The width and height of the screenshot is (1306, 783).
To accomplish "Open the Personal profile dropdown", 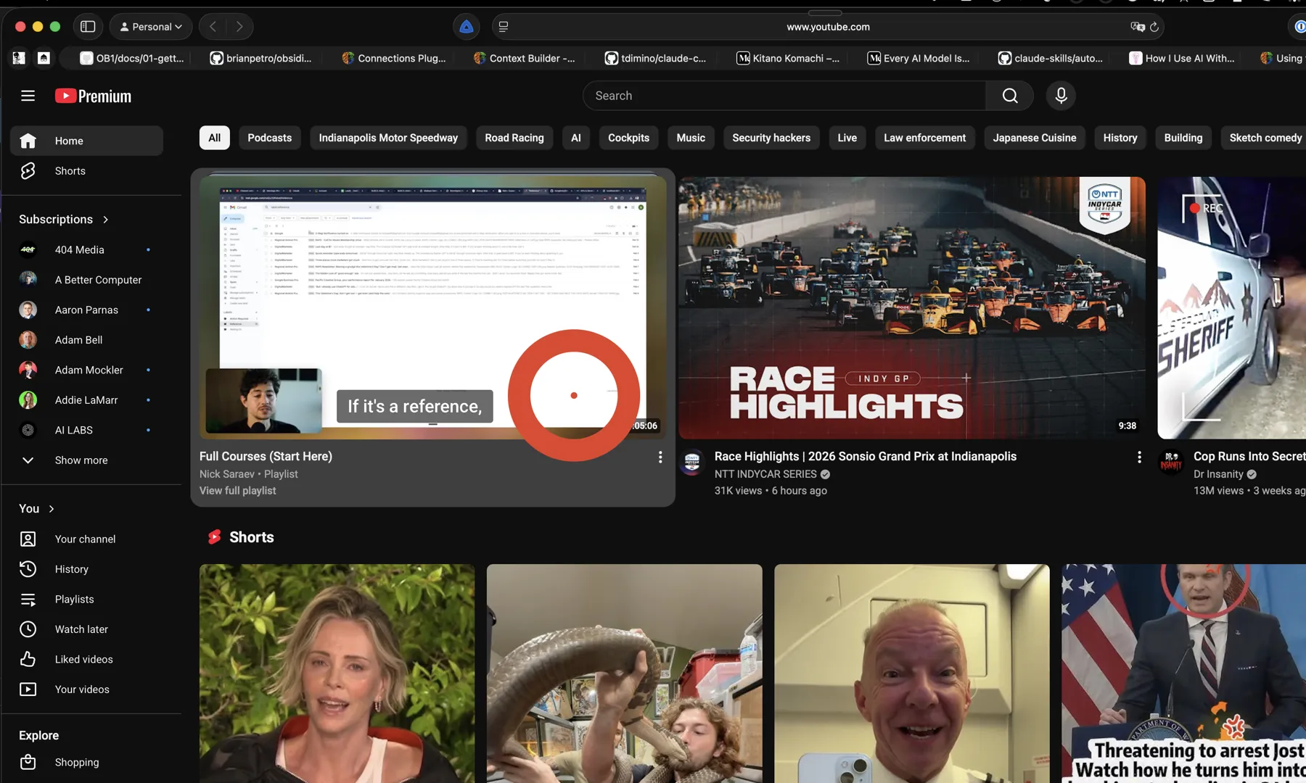I will click(x=151, y=27).
